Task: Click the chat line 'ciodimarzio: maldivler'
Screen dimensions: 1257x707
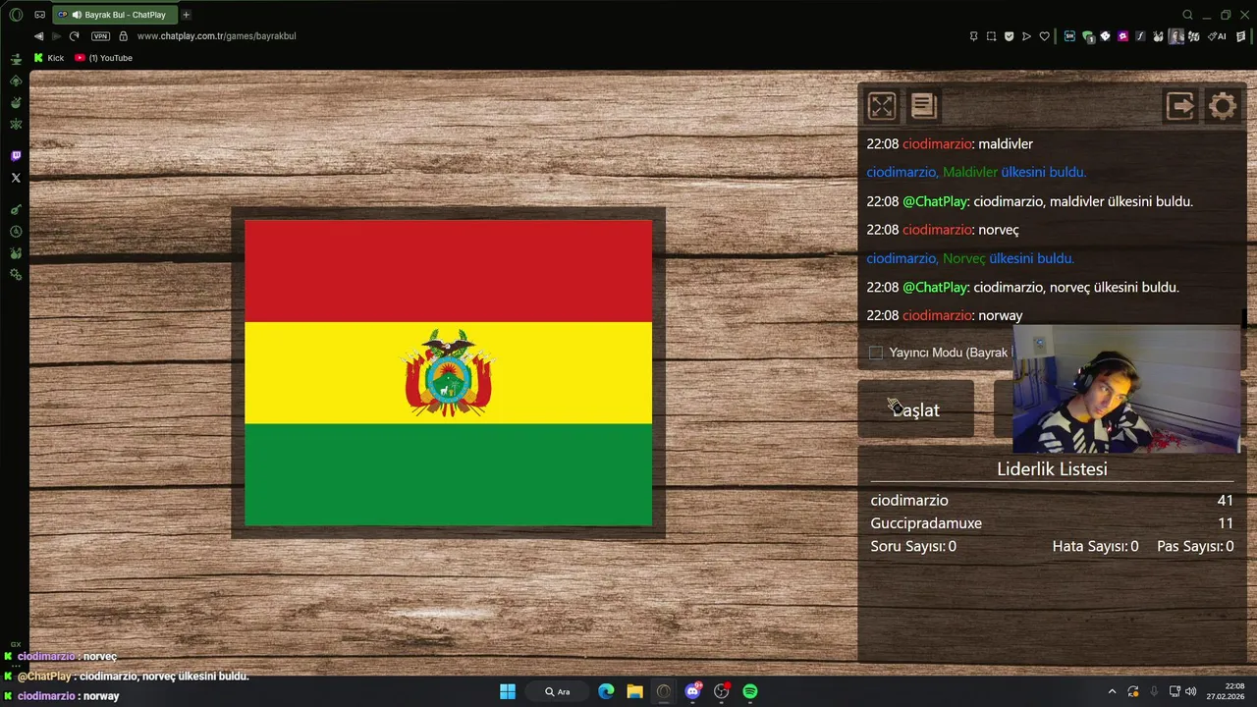Action: click(950, 143)
